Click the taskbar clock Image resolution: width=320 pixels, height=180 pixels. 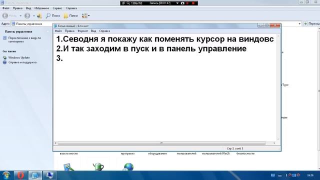(310, 175)
